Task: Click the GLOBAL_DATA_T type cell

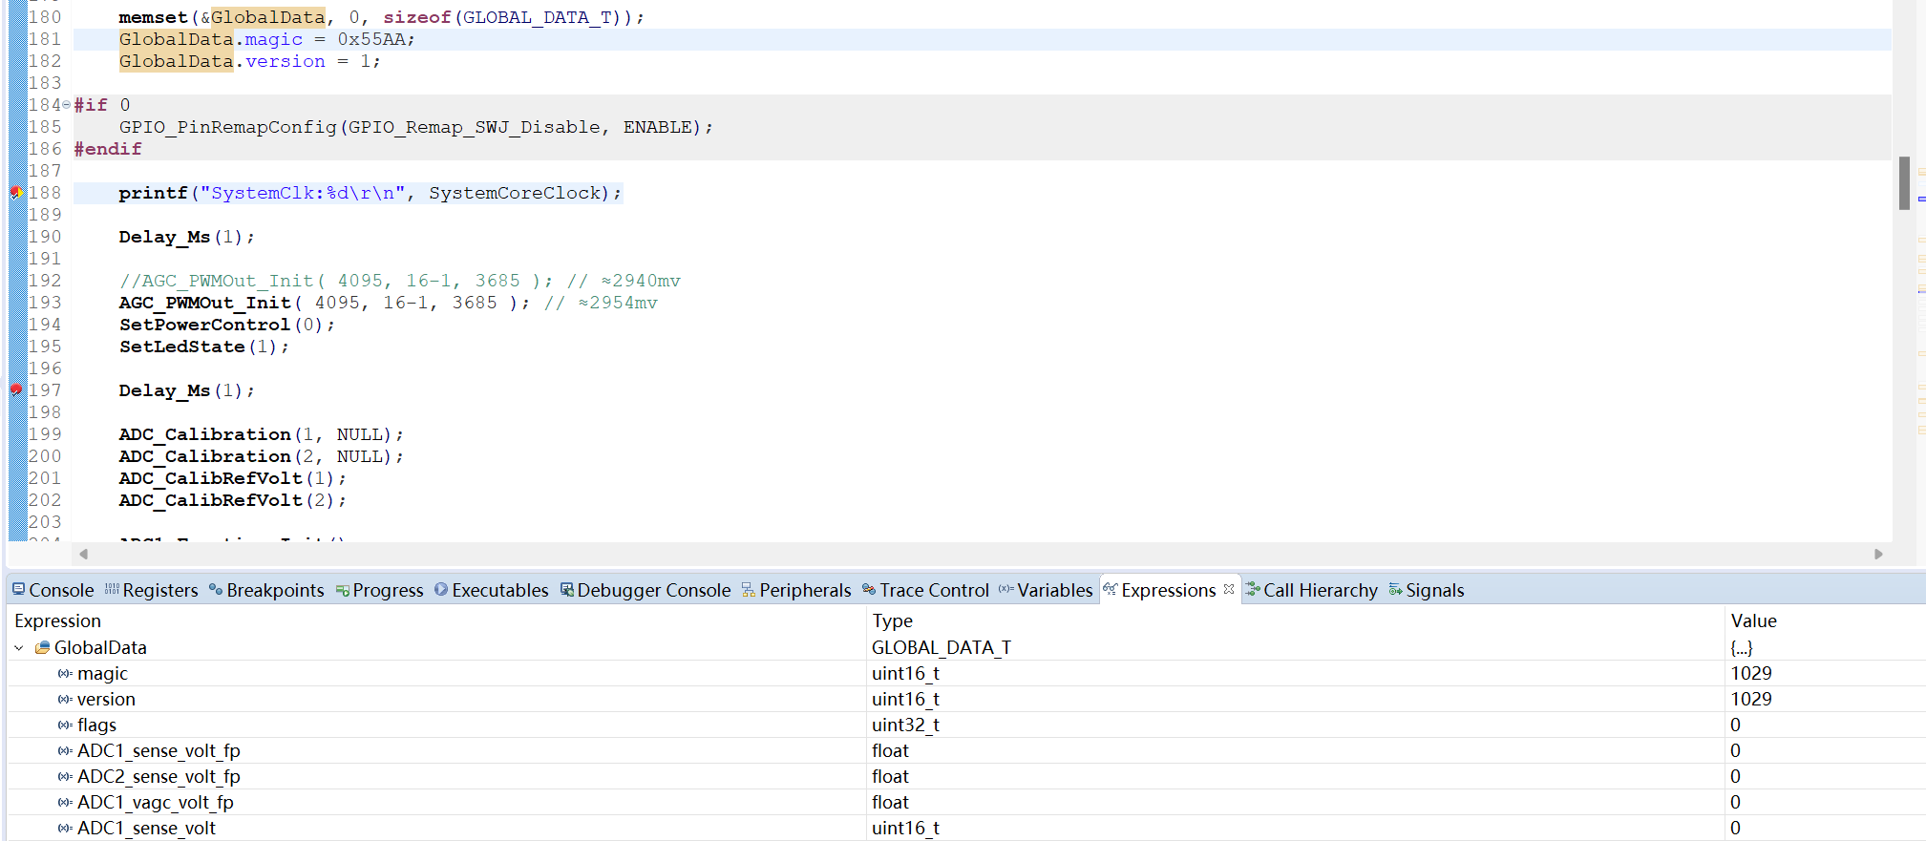Action: (x=942, y=647)
